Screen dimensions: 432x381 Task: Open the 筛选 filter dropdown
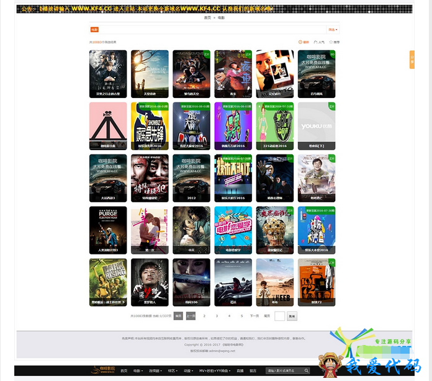coord(333,30)
